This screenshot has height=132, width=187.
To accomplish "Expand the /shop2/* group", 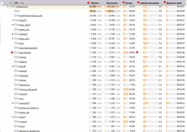I will (x=13, y=20).
